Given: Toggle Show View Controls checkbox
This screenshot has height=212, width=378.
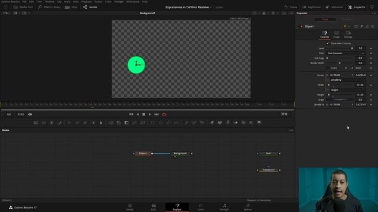Looking at the screenshot, I should (327, 43).
